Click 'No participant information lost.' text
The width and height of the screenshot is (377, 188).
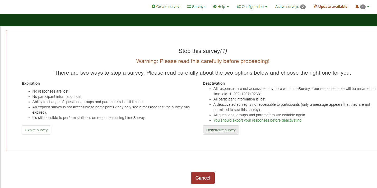click(x=57, y=97)
